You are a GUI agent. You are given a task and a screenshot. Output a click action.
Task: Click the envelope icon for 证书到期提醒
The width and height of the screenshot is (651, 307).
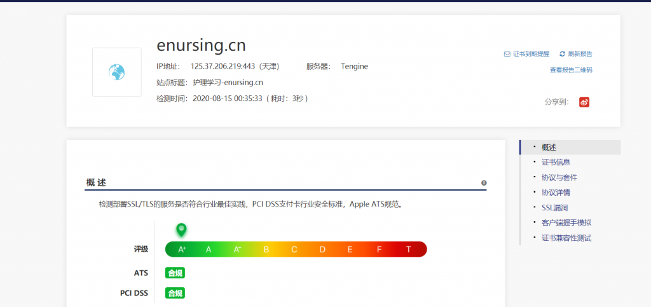507,54
